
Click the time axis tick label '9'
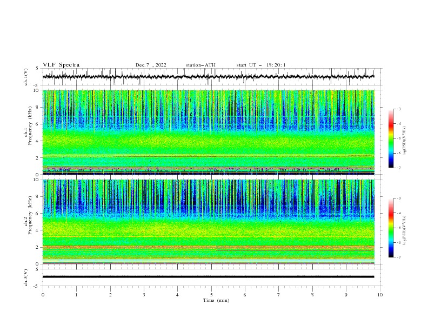coord(346,295)
